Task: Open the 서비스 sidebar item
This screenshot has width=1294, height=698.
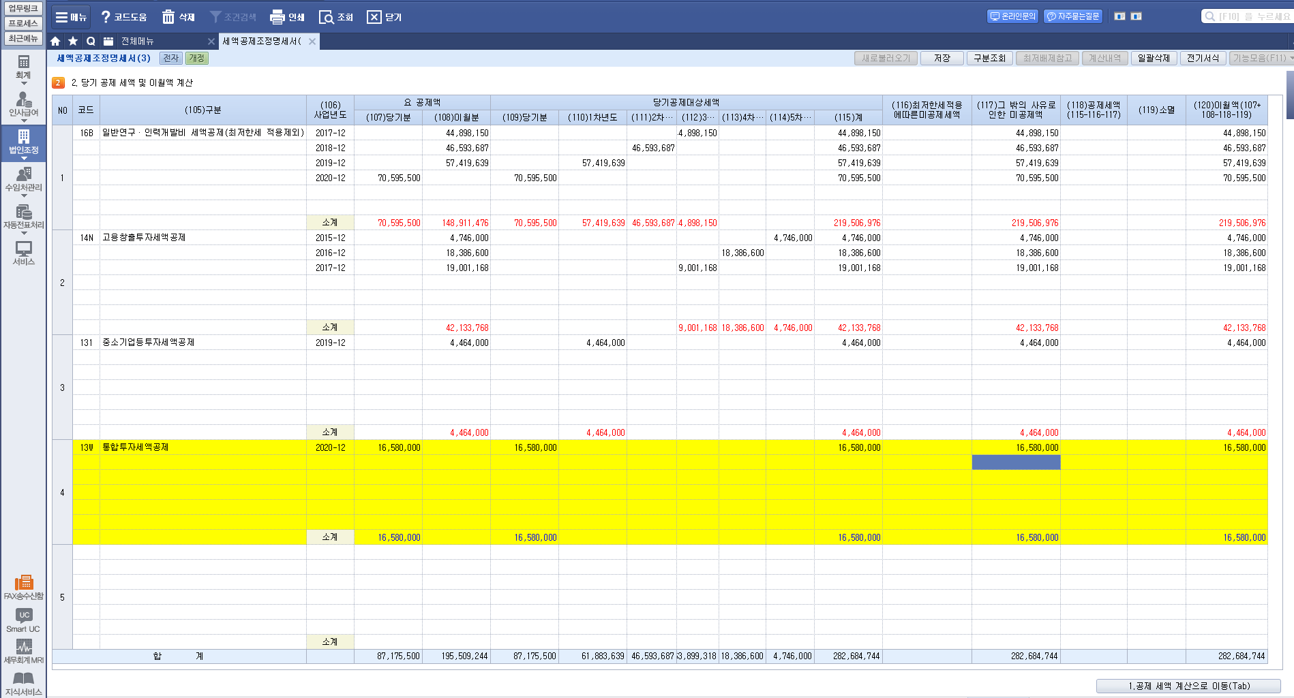Action: (23, 253)
